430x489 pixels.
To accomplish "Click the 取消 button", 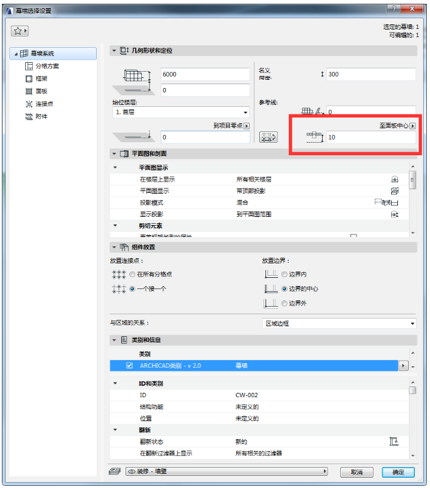I will tap(357, 472).
